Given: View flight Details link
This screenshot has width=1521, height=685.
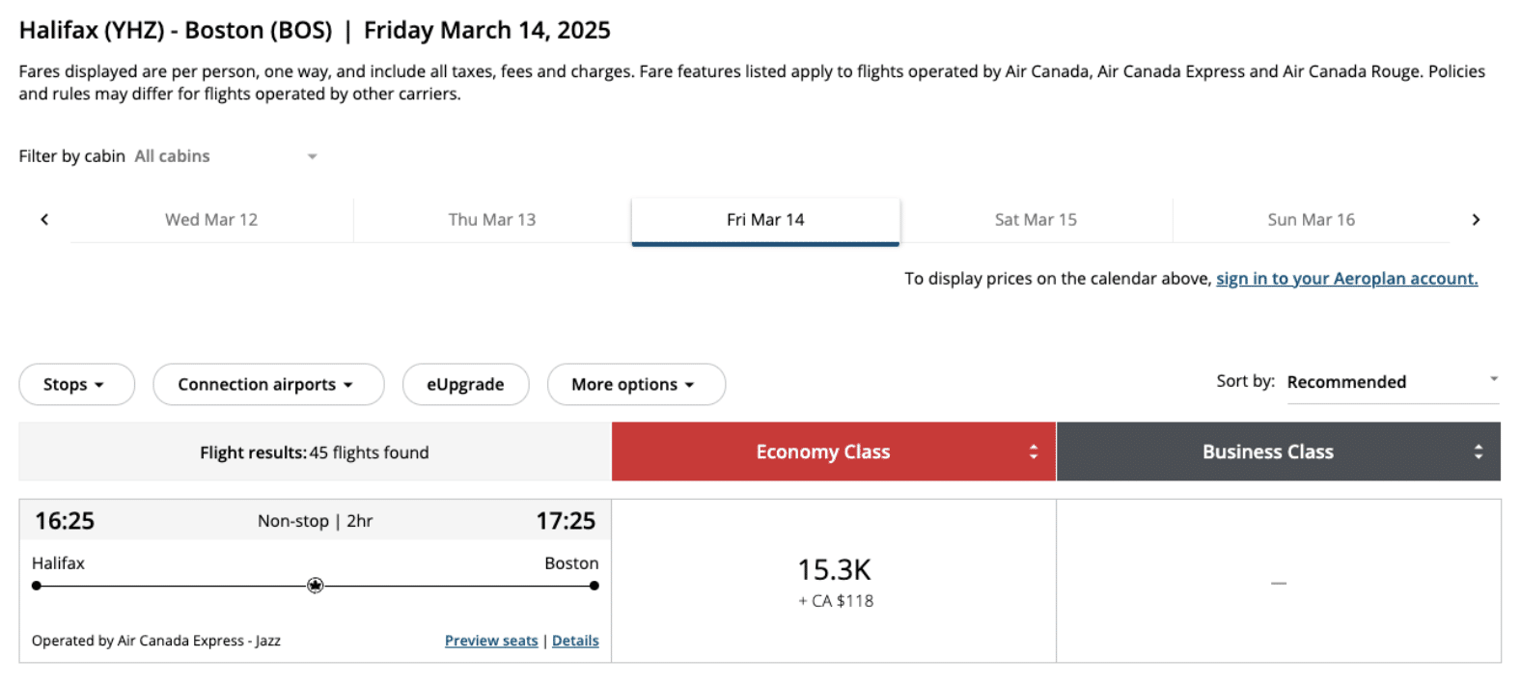Looking at the screenshot, I should [575, 641].
